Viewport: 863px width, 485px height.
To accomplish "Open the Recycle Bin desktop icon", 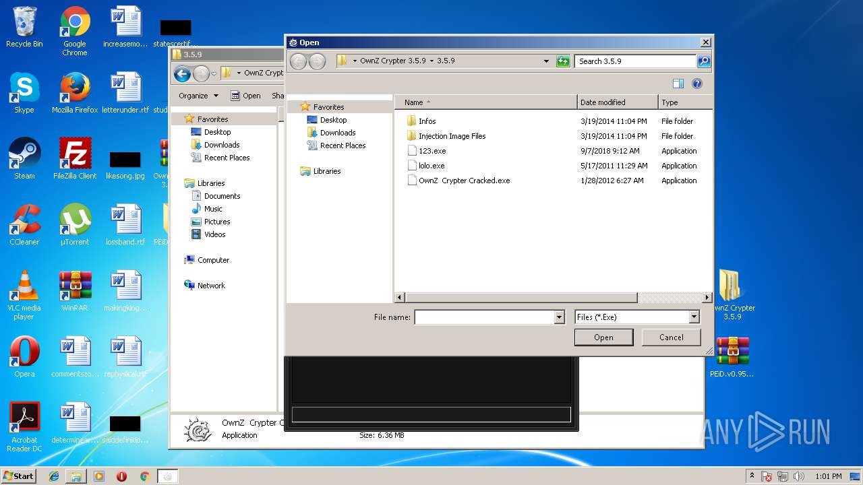I will click(24, 28).
